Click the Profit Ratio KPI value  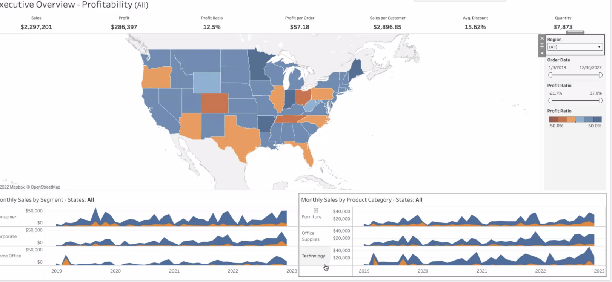(x=212, y=27)
